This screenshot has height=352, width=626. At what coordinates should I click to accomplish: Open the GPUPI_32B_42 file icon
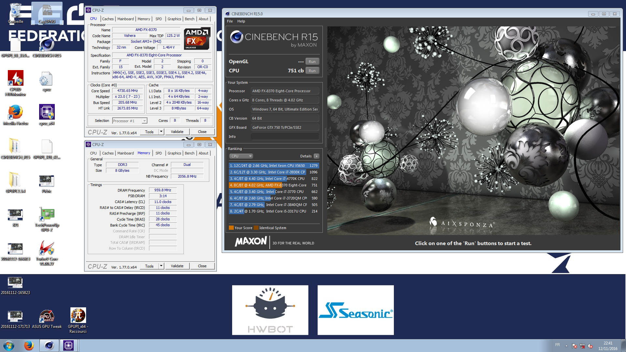pos(47,149)
